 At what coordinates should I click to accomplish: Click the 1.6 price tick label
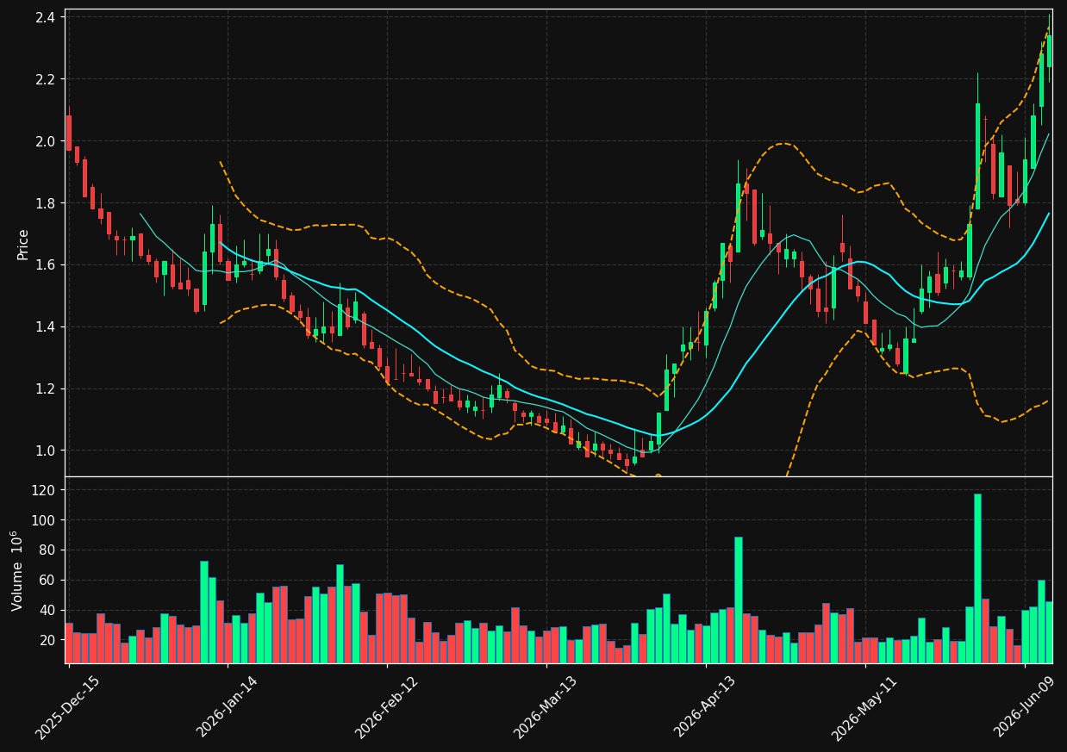click(47, 265)
